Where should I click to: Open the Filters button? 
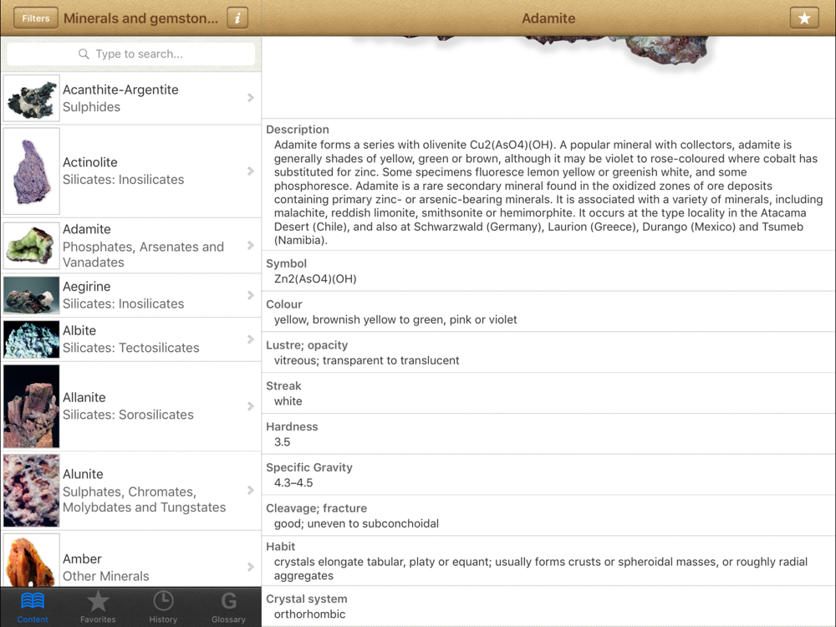(36, 18)
